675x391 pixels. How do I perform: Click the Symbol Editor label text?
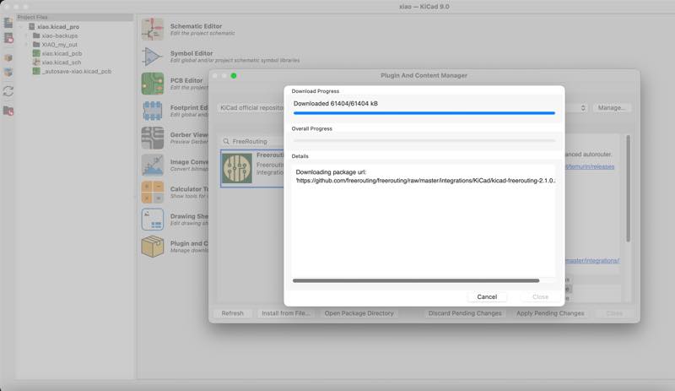(192, 53)
